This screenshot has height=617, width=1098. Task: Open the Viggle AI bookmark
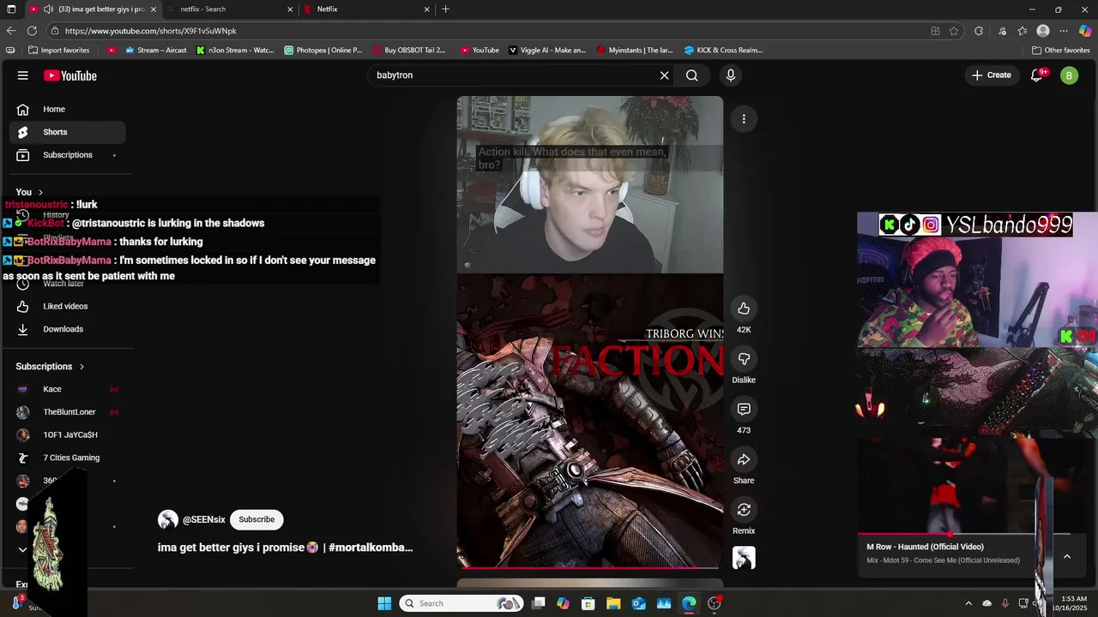click(547, 50)
